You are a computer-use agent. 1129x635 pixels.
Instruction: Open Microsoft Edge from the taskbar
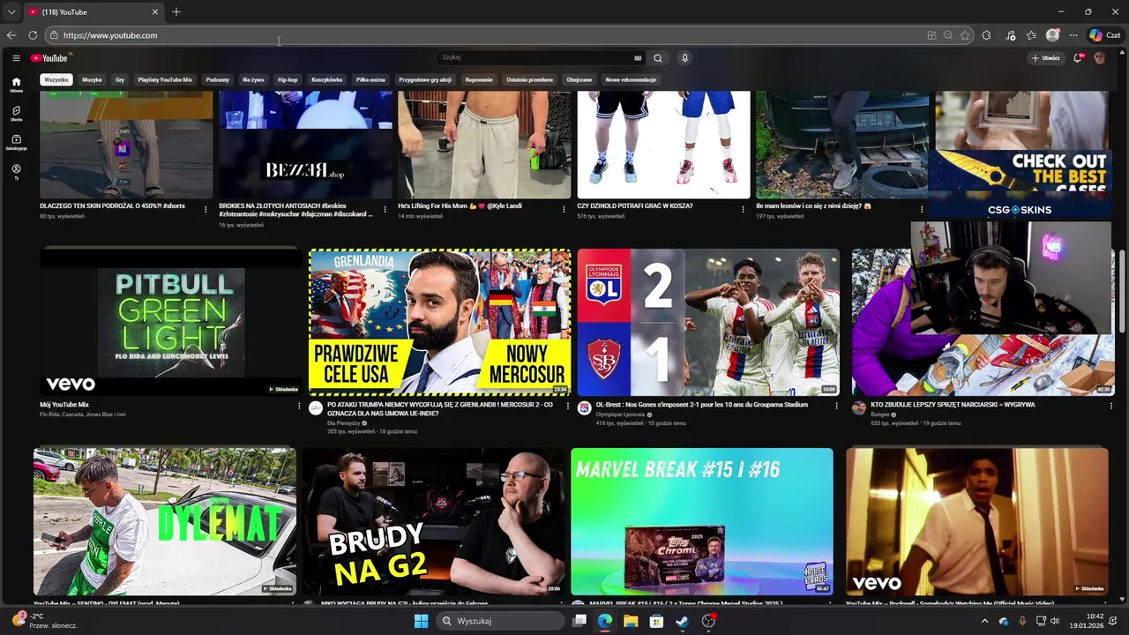605,621
